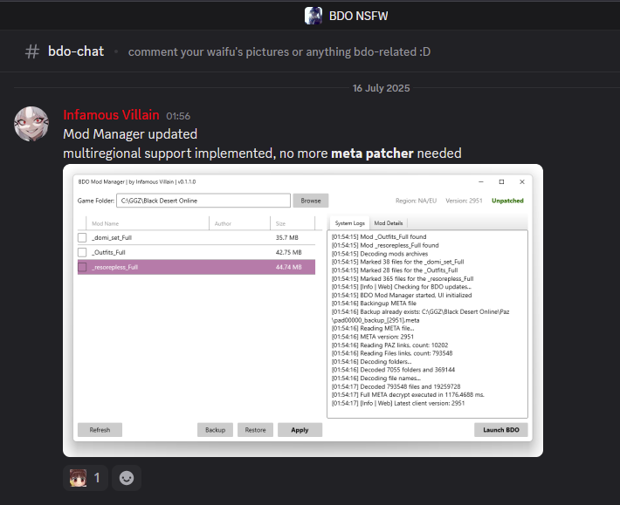
Task: Click the BDO NSFW server icon
Action: (313, 15)
